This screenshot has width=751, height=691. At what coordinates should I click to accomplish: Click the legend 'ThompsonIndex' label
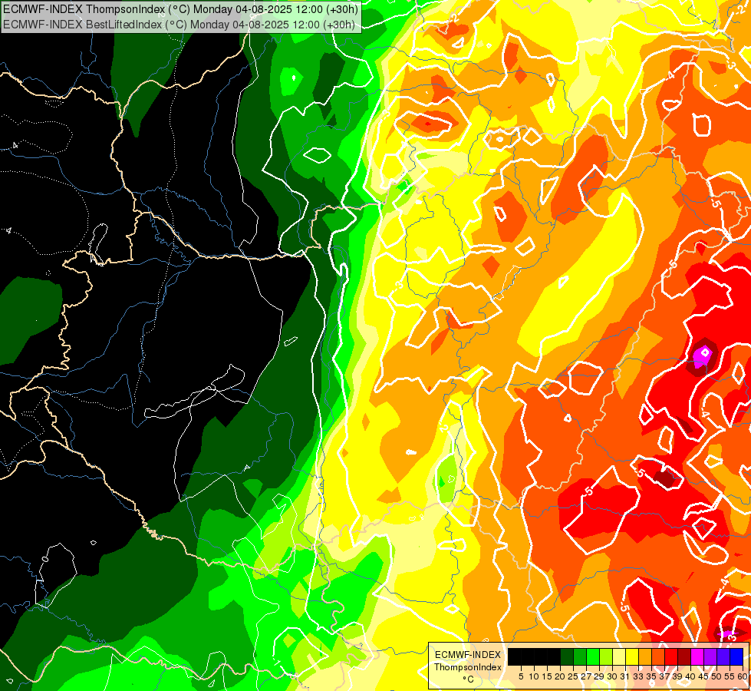click(x=468, y=667)
